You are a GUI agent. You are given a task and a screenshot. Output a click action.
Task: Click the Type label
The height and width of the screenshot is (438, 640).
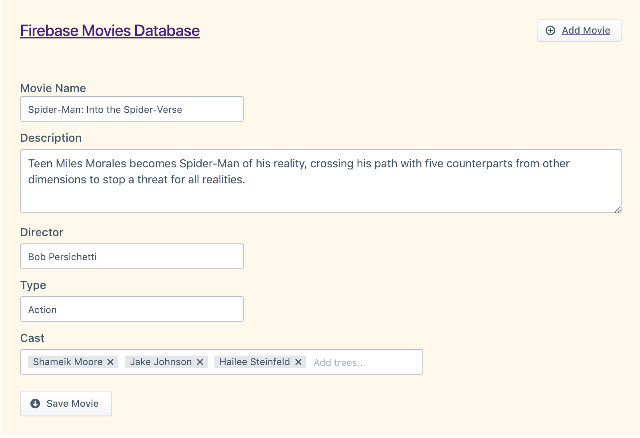pyautogui.click(x=33, y=285)
